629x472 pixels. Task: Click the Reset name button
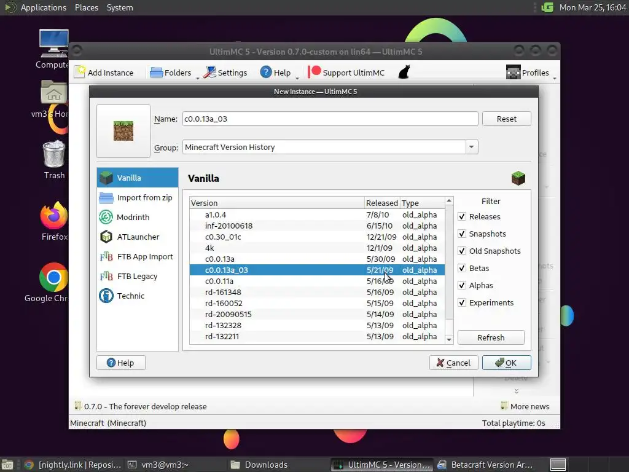pos(507,119)
